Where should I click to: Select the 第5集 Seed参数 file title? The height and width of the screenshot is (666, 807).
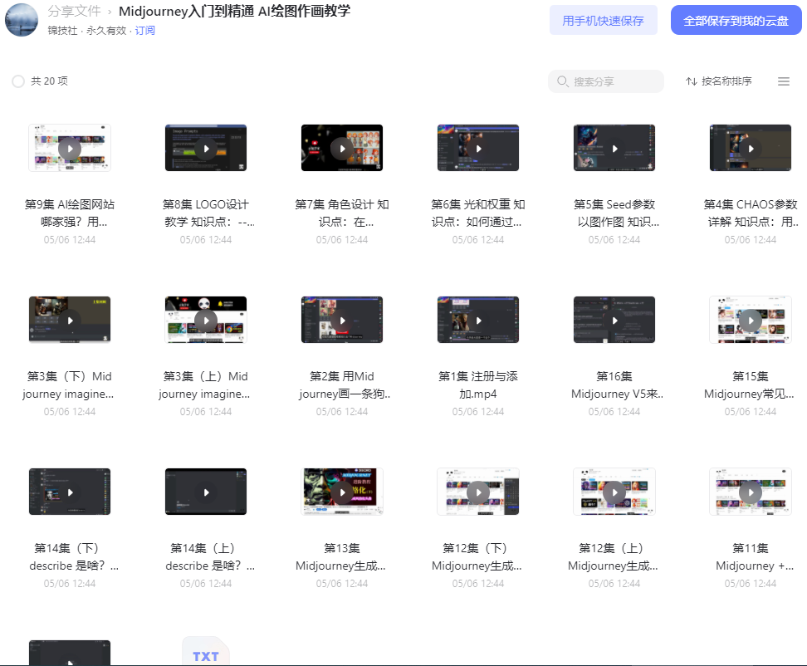(614, 213)
